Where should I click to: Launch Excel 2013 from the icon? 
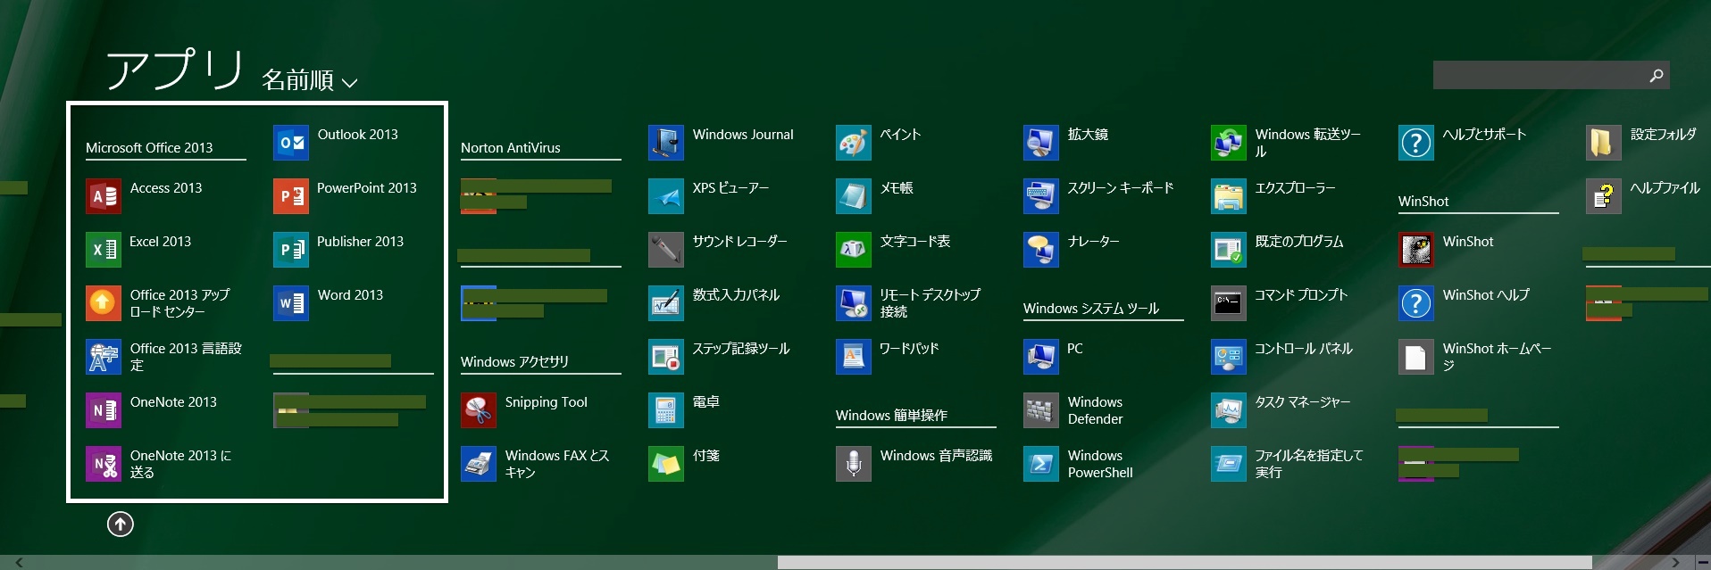104,250
